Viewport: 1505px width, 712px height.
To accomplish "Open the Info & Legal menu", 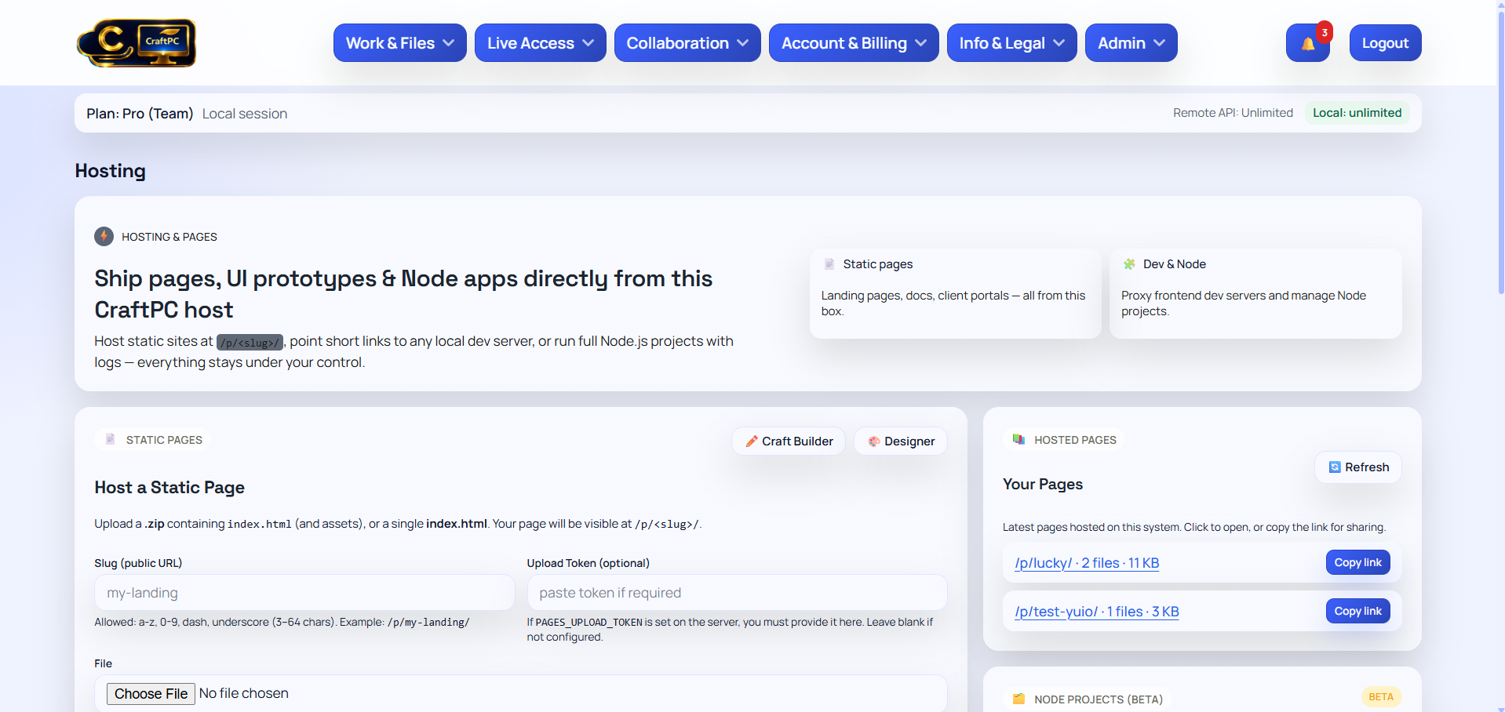I will pos(1011,43).
